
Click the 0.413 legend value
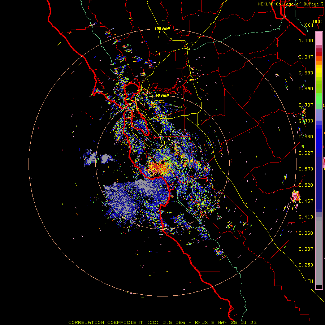pyautogui.click(x=306, y=217)
